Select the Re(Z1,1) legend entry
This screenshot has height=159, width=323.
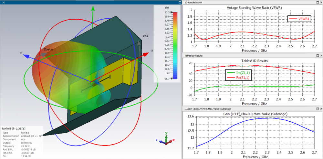point(239,77)
